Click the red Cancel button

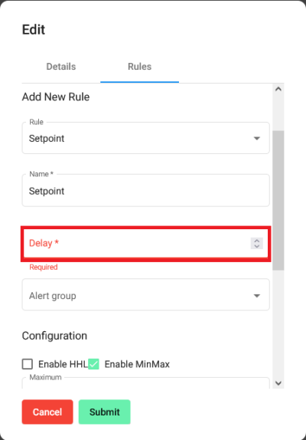point(47,412)
